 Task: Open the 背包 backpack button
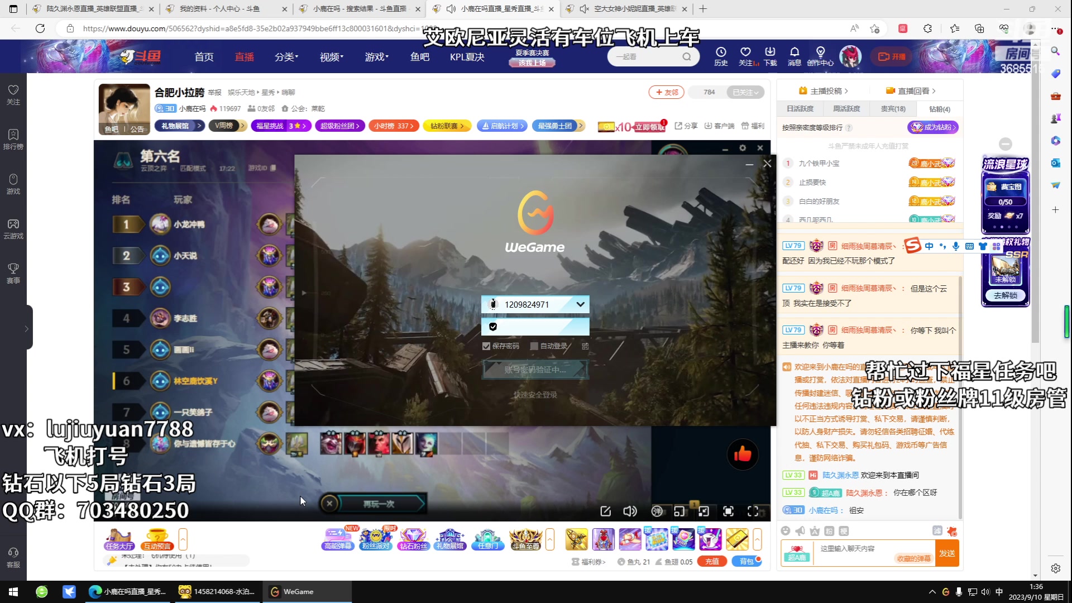[746, 562]
